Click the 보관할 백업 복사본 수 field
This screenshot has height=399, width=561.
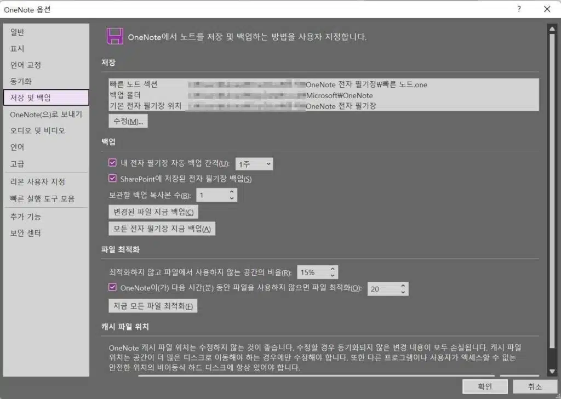tap(213, 195)
